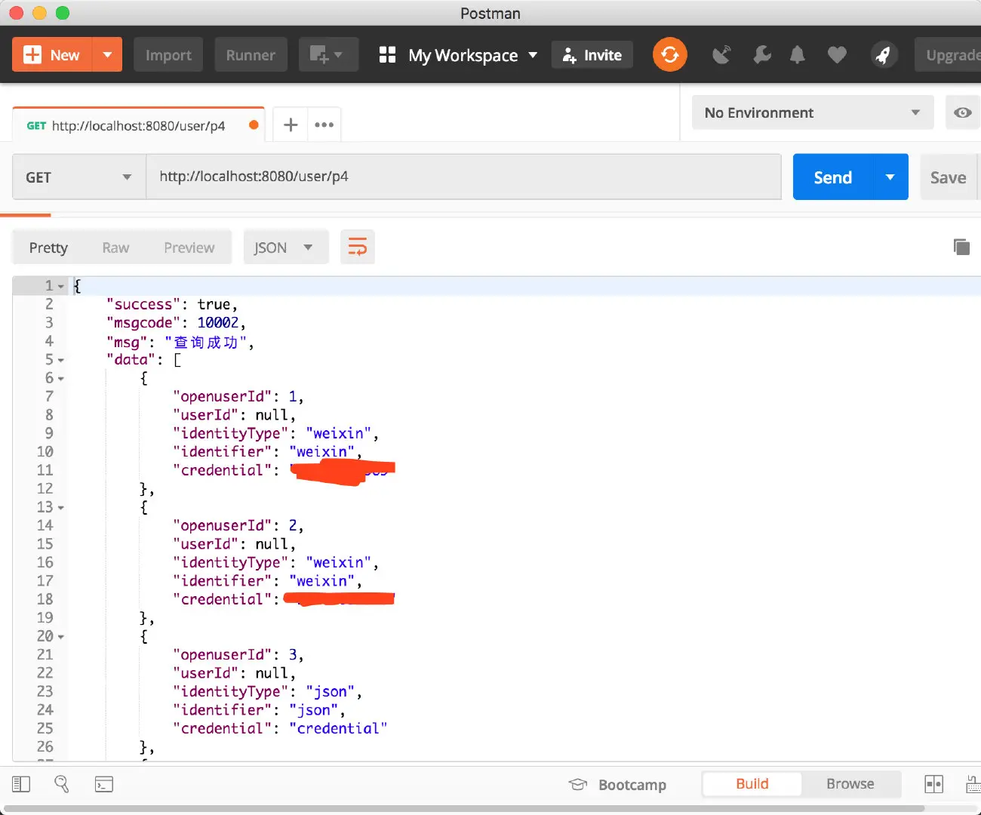Open find and replace icon
This screenshot has height=815, width=981.
[x=62, y=784]
